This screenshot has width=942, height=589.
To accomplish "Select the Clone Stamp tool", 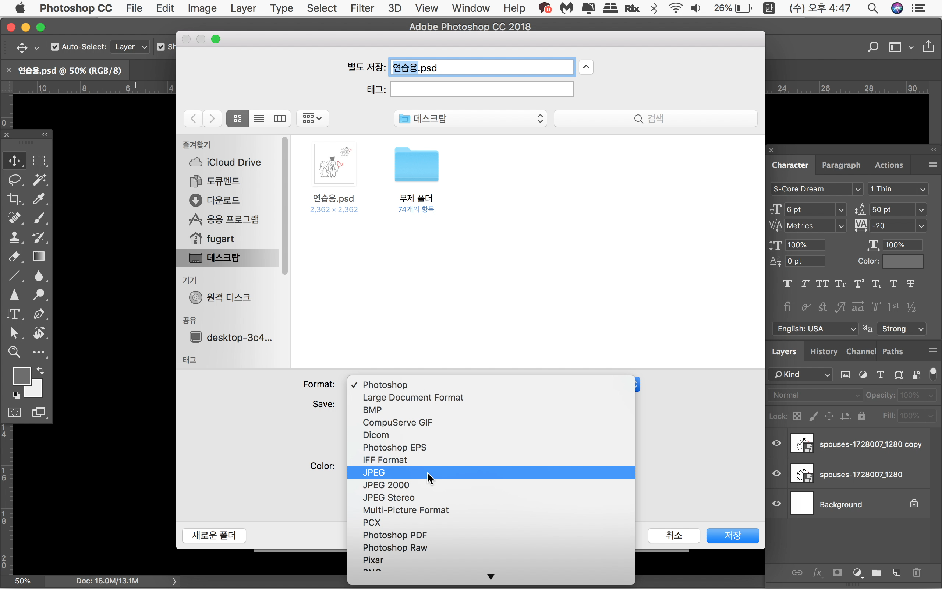I will [x=15, y=237].
